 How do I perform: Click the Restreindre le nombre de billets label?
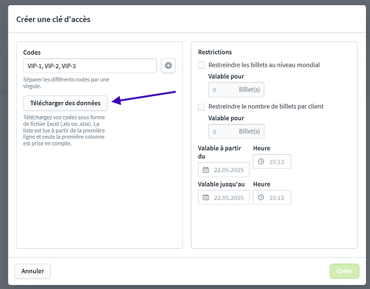tap(266, 107)
